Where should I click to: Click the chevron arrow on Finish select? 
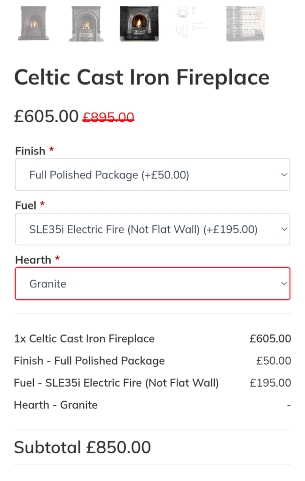(284, 175)
